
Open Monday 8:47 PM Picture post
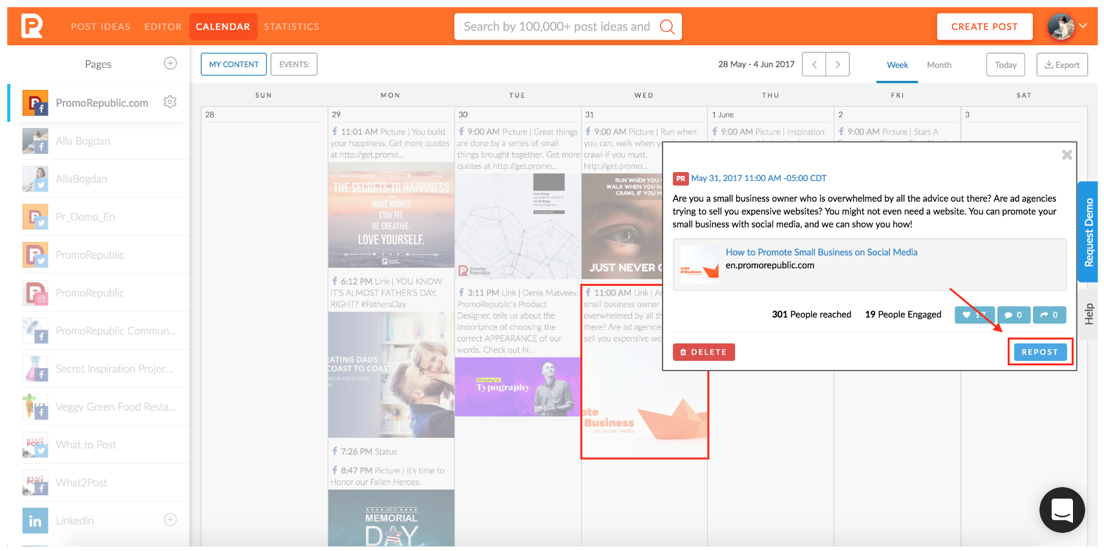(x=388, y=476)
